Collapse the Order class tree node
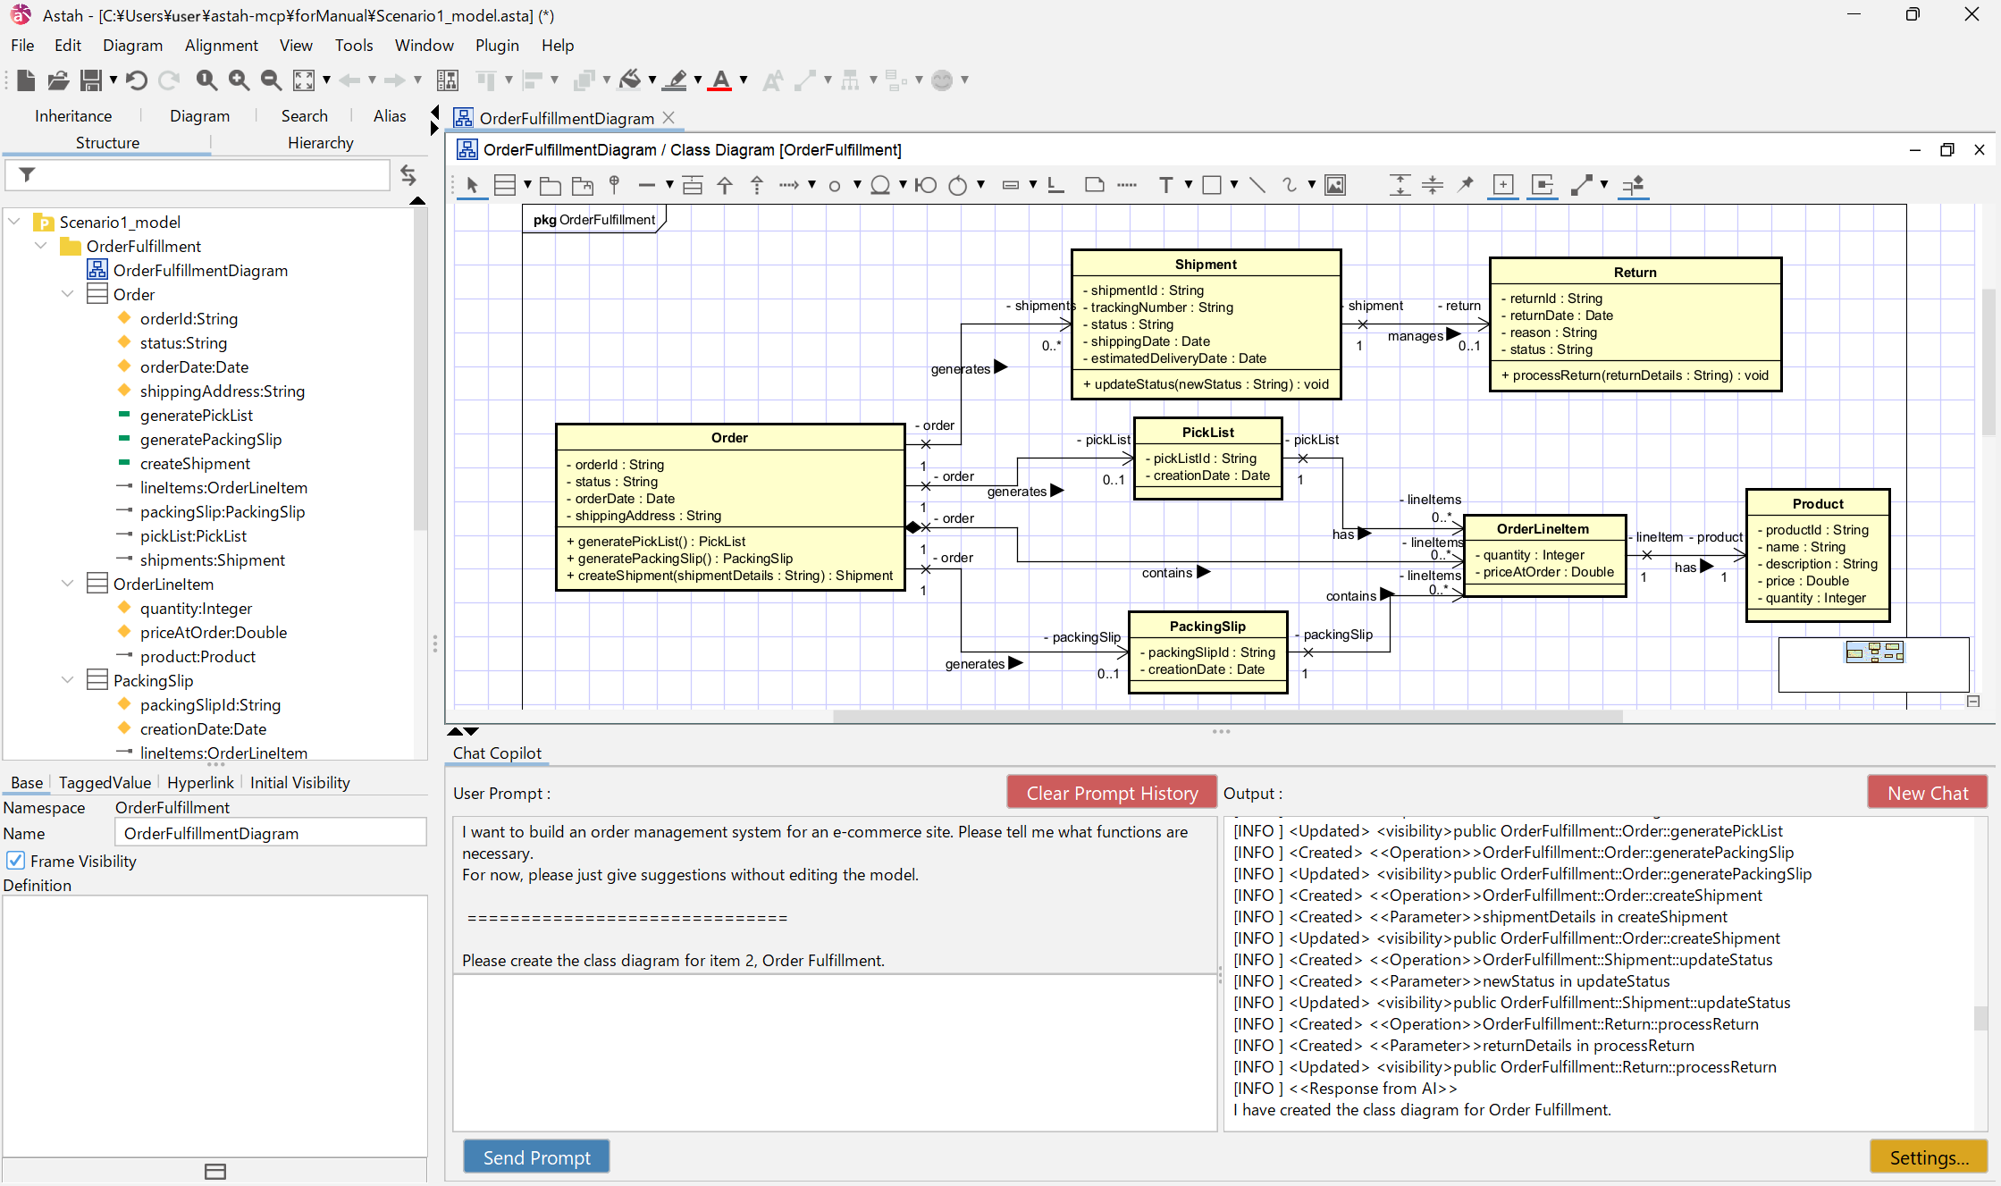Screen dimensions: 2001x1186 click(68, 294)
